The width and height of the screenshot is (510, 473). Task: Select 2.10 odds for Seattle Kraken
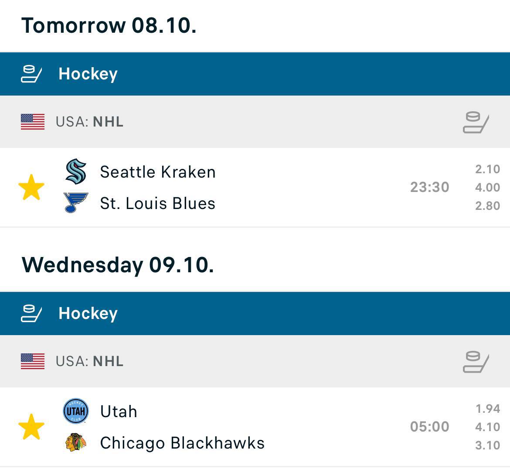[487, 169]
